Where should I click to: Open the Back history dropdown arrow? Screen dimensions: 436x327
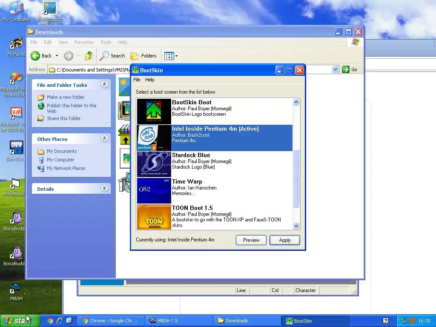57,56
